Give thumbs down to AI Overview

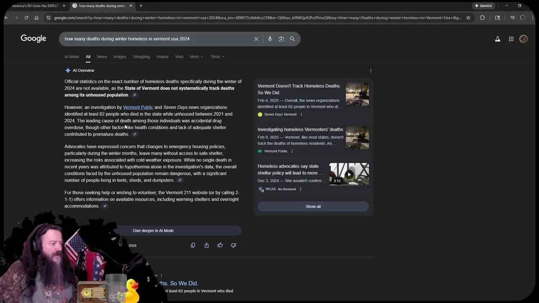233,245
